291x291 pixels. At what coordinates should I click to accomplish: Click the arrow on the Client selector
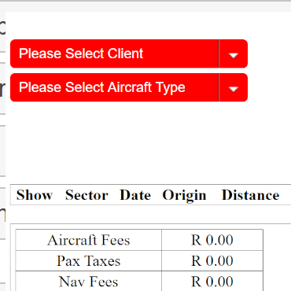point(234,53)
